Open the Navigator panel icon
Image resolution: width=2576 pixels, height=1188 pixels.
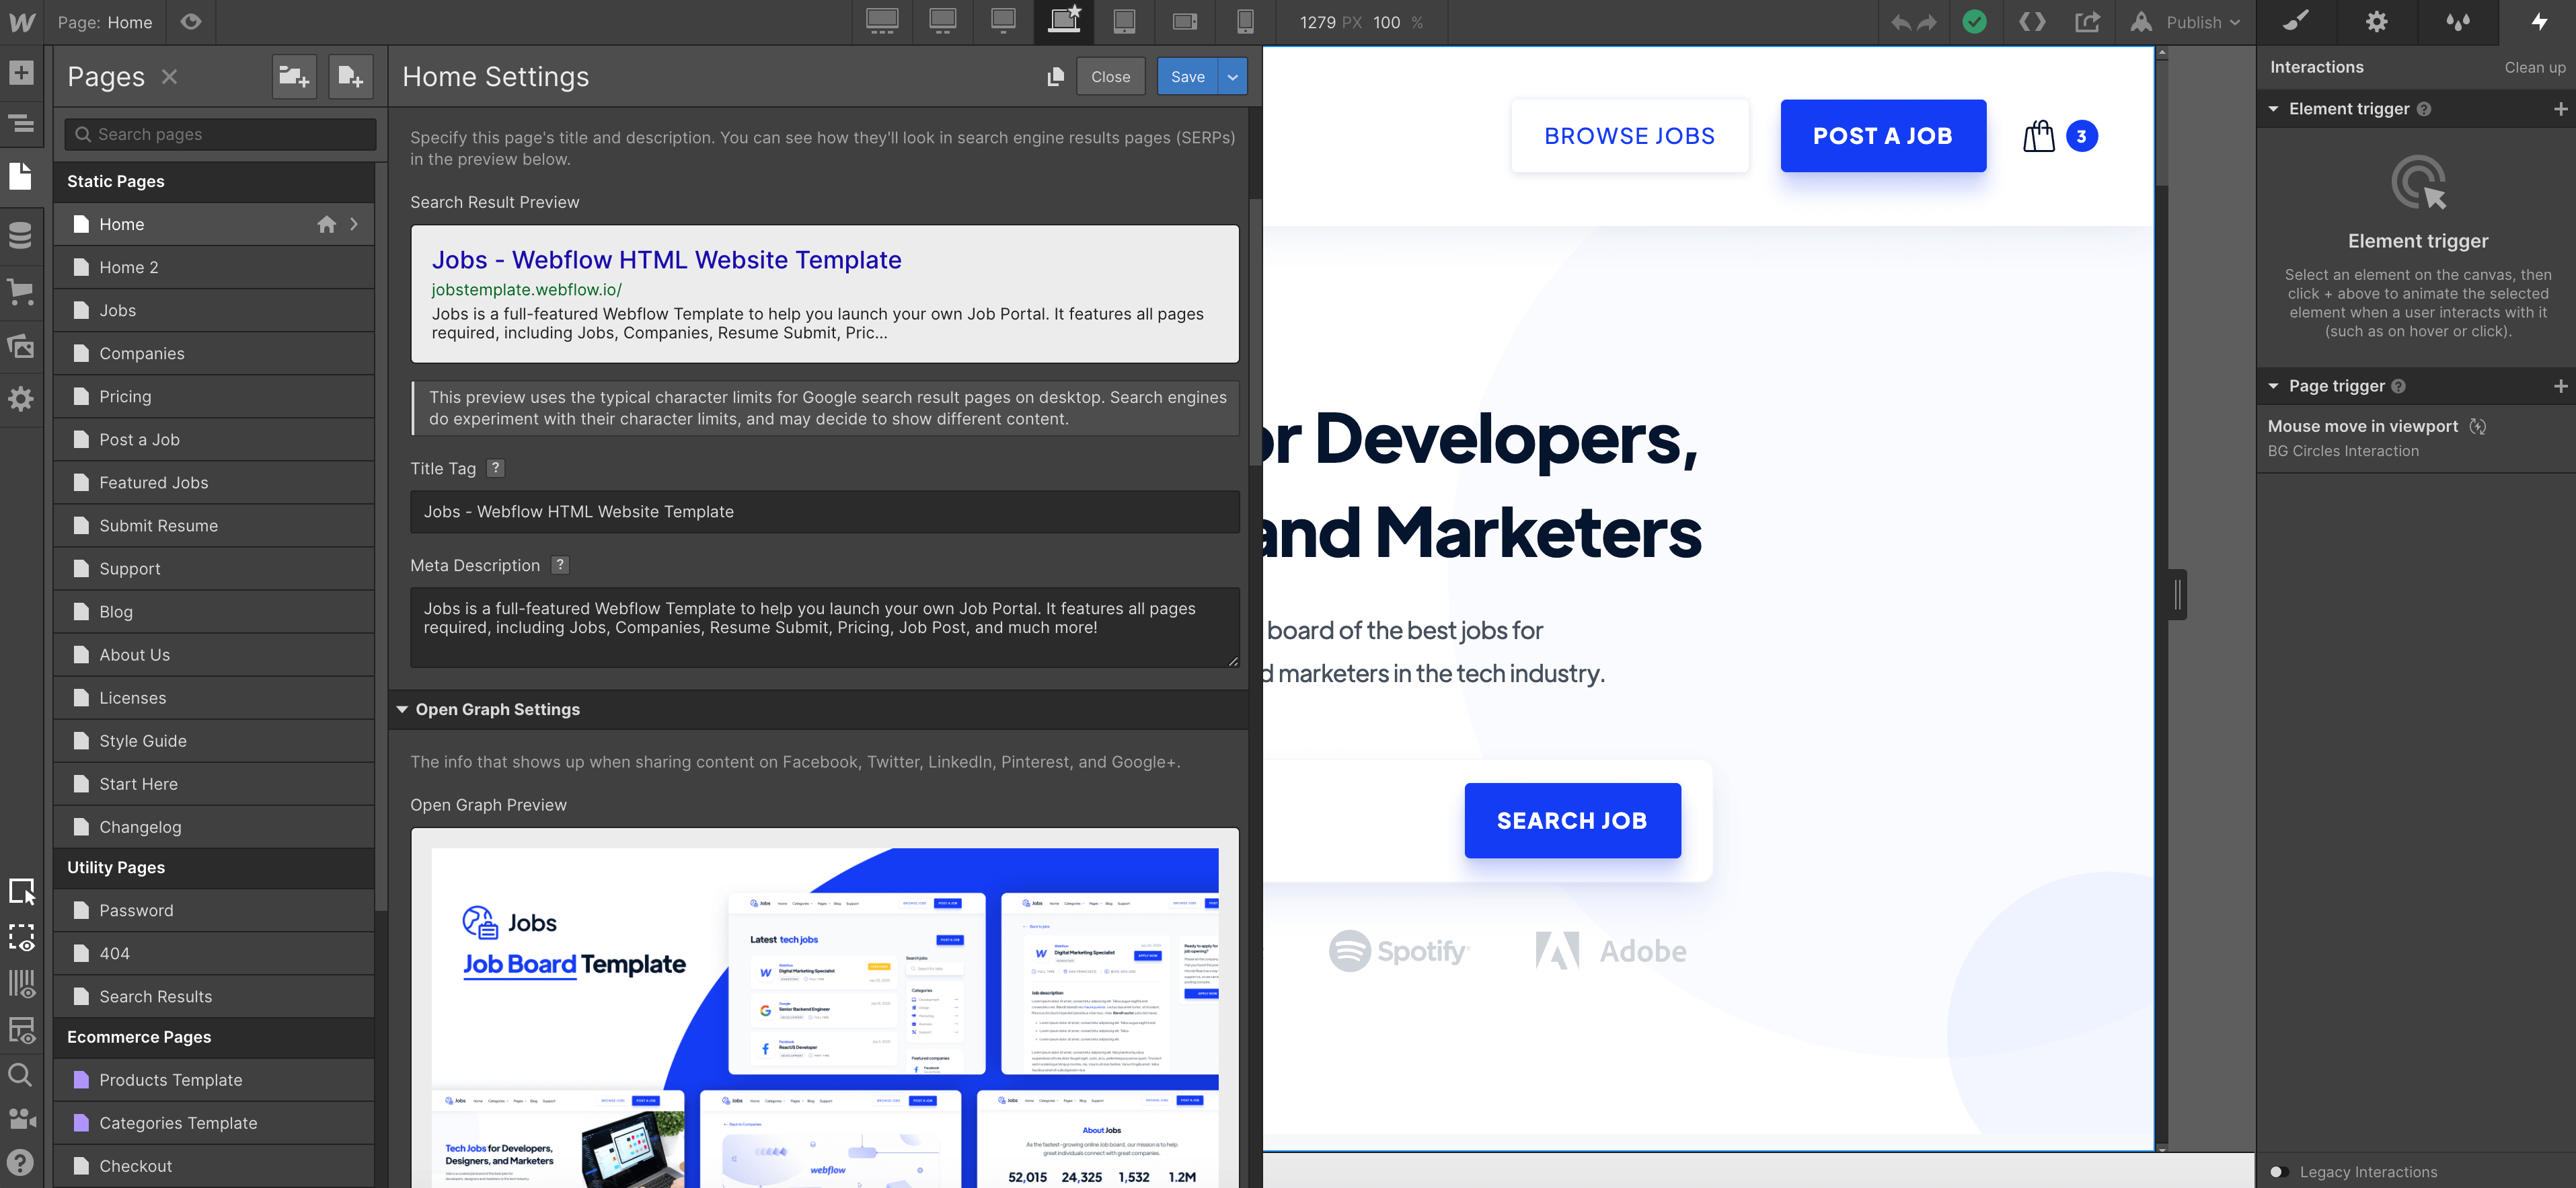[21, 124]
